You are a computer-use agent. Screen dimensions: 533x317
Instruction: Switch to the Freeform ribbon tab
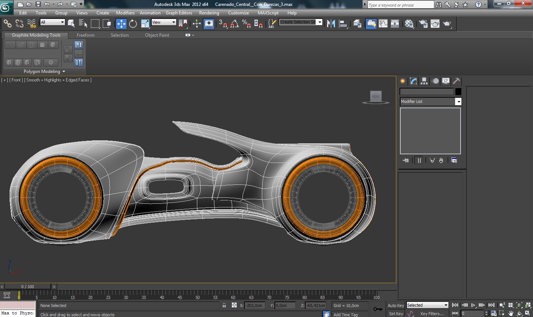tap(86, 35)
